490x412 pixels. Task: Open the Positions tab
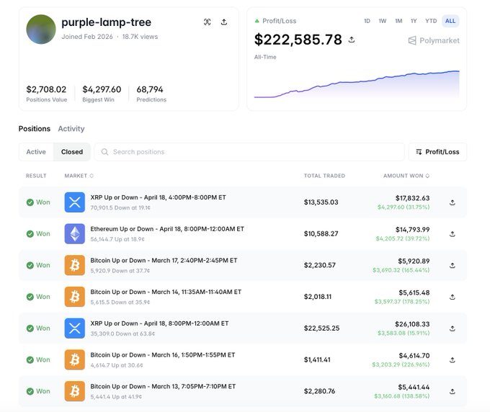click(x=35, y=129)
